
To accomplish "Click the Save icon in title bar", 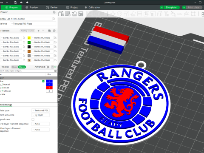I will click(x=15, y=3).
